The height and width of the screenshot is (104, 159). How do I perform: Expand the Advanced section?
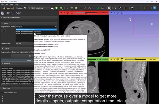pos(17,64)
